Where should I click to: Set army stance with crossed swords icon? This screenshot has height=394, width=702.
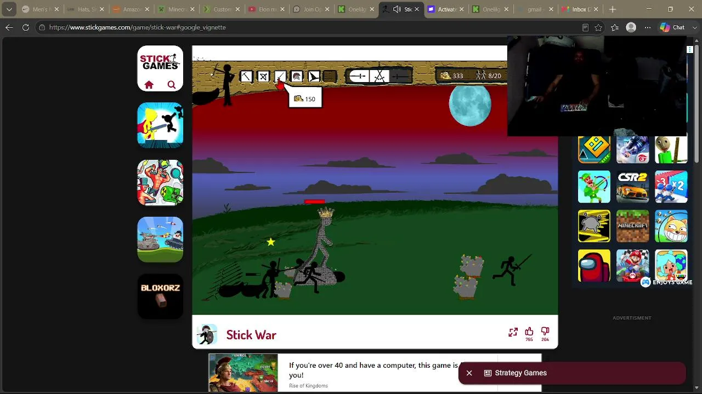coord(380,77)
